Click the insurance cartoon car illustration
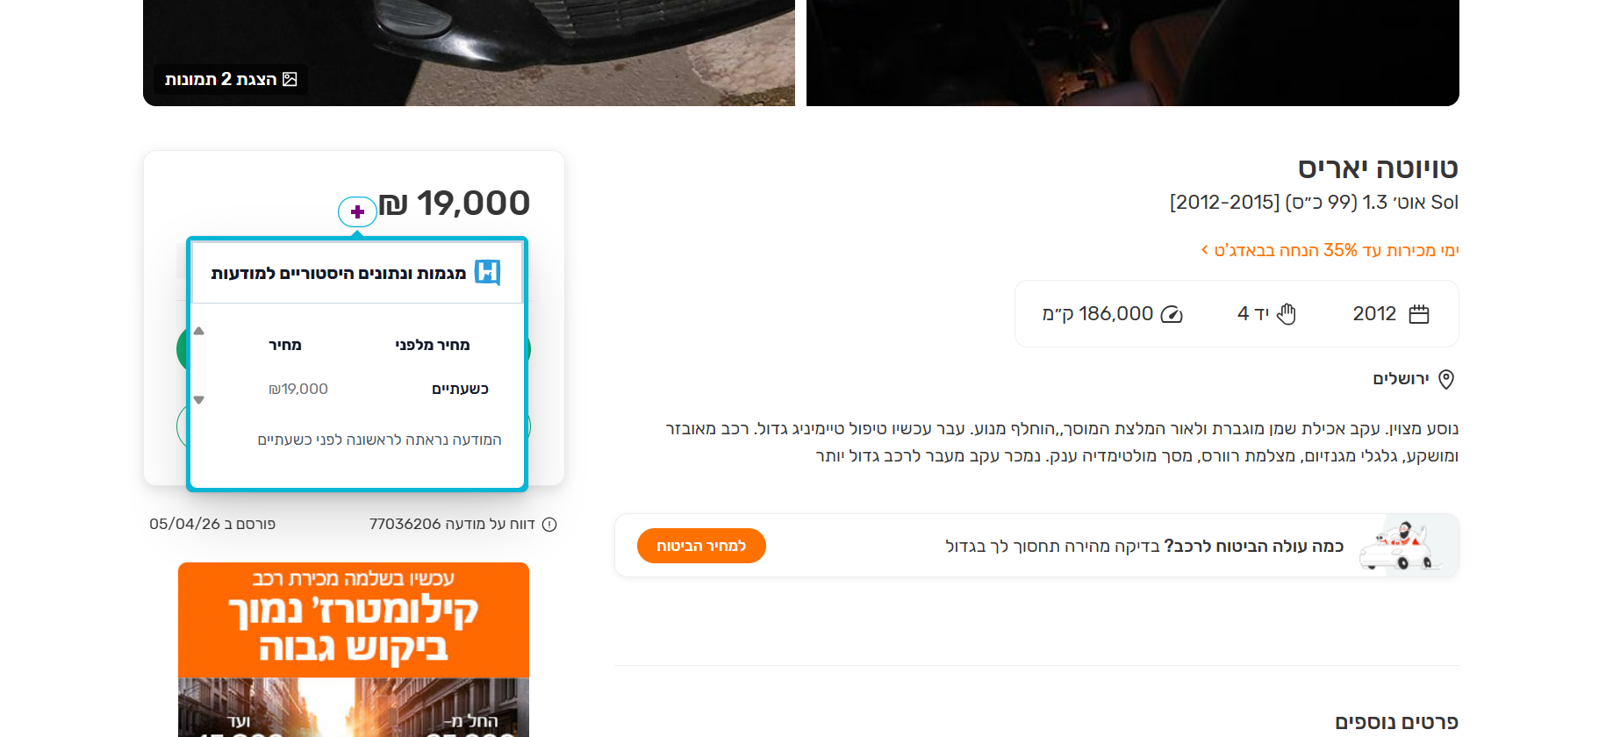This screenshot has height=737, width=1613. coord(1401,546)
